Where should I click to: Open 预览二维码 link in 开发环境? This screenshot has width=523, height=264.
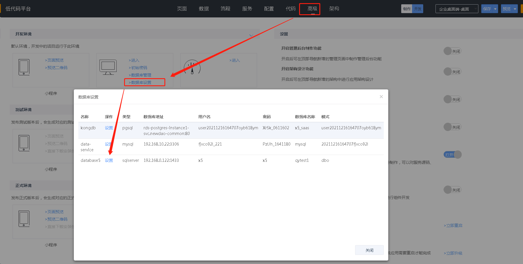coord(56,68)
